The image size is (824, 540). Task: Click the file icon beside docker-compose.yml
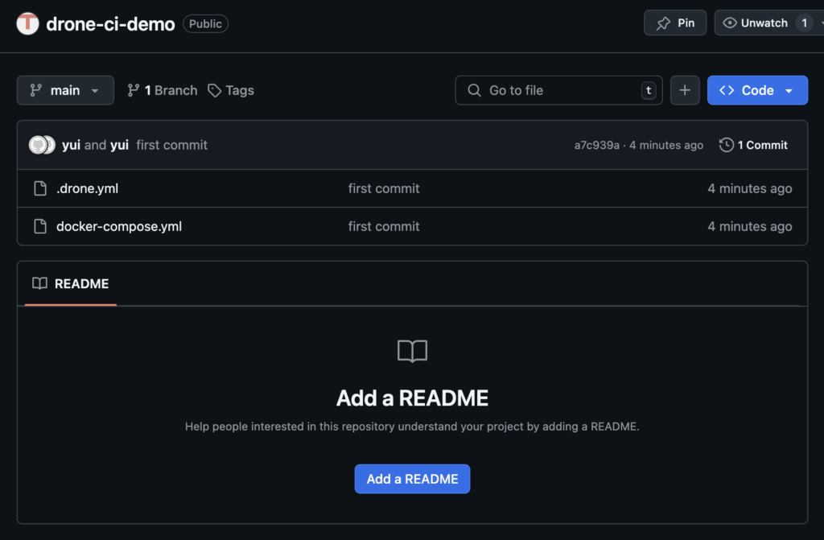(x=40, y=226)
